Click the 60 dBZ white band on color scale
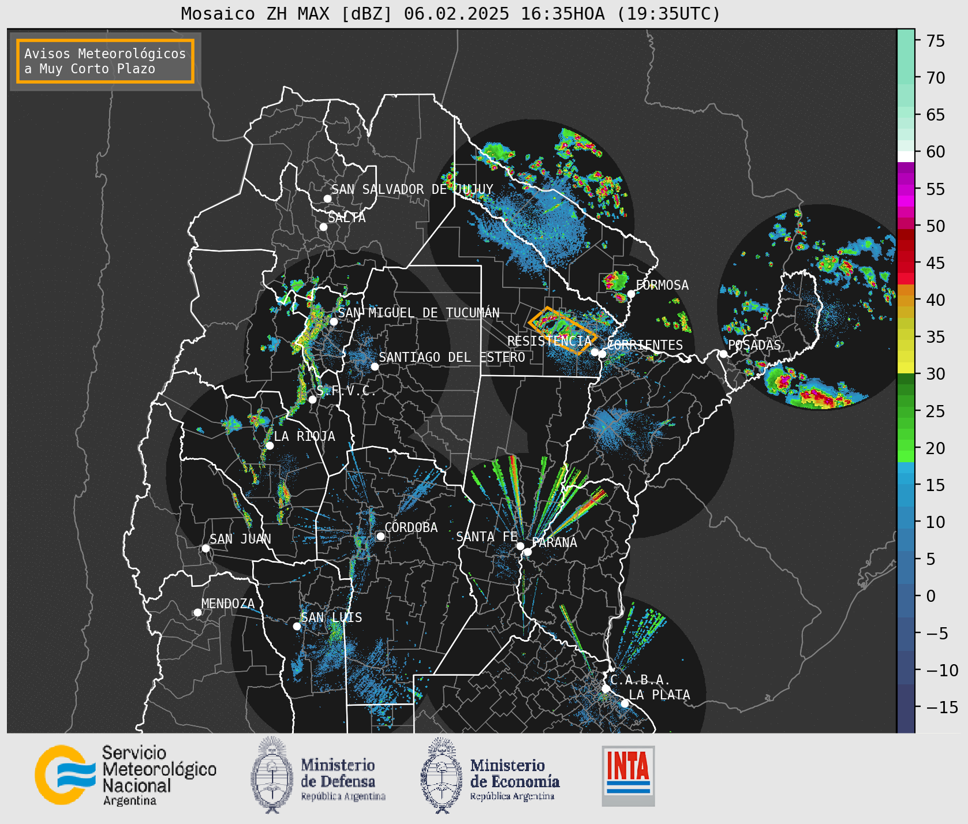The height and width of the screenshot is (824, 968). 906,156
